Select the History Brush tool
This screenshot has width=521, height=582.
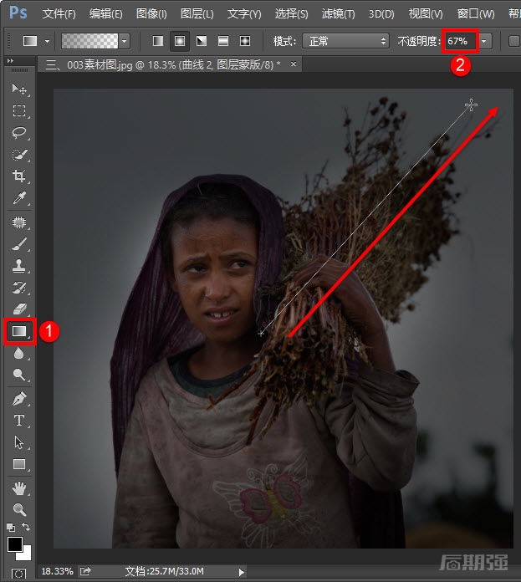pyautogui.click(x=19, y=288)
